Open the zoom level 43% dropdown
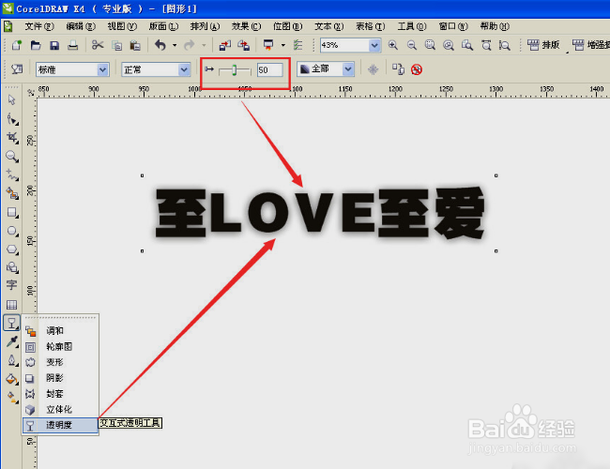The image size is (610, 469). click(374, 46)
